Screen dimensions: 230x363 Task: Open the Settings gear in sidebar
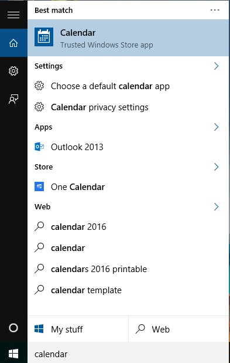(13, 71)
